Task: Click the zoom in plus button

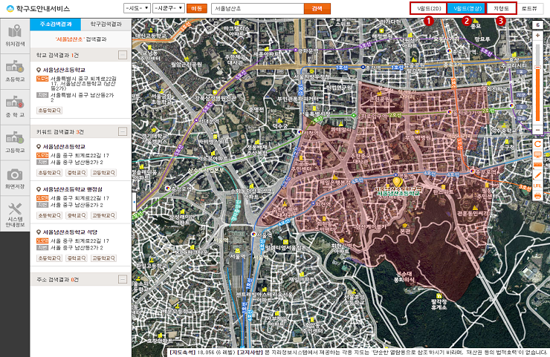Action: pyautogui.click(x=537, y=36)
